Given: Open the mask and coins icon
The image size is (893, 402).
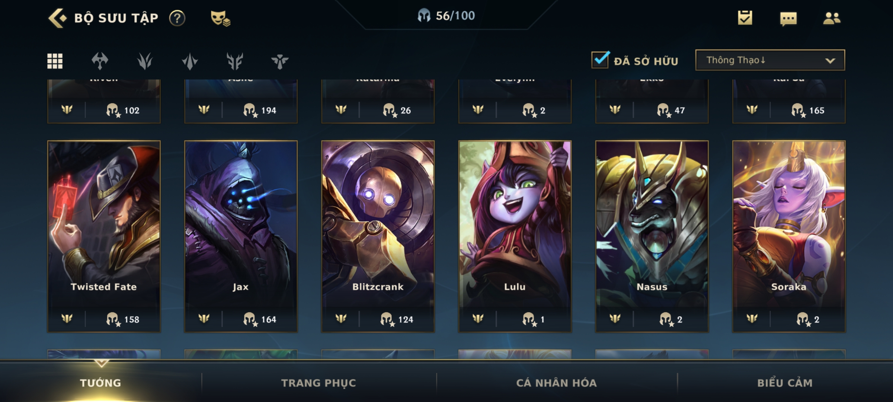Looking at the screenshot, I should [220, 18].
